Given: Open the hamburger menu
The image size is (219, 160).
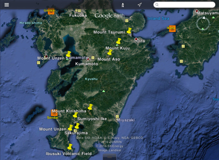Looking at the screenshot, I should [7, 5].
